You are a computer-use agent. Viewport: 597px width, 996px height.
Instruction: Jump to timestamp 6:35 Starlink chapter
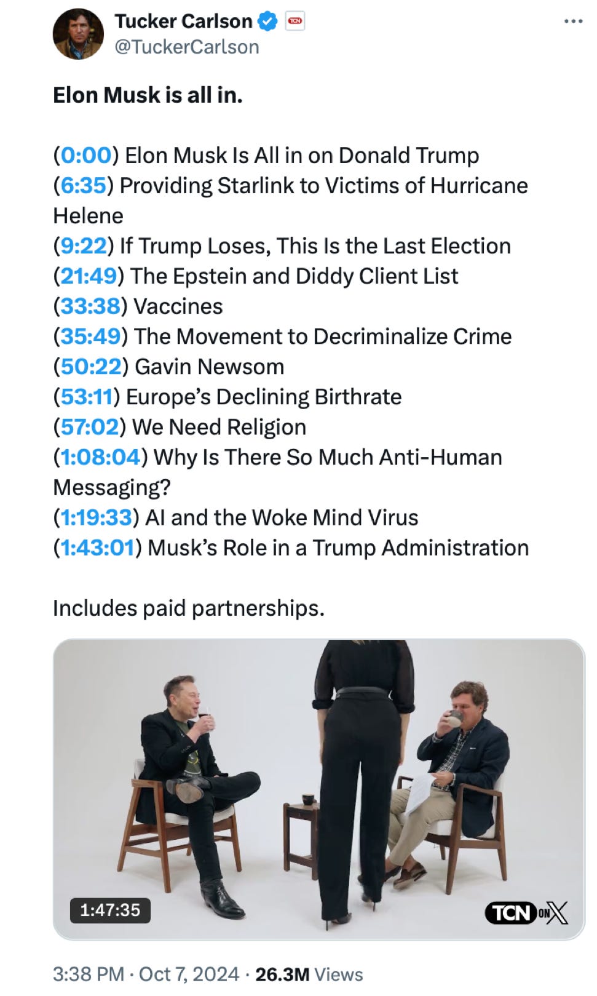(x=82, y=186)
